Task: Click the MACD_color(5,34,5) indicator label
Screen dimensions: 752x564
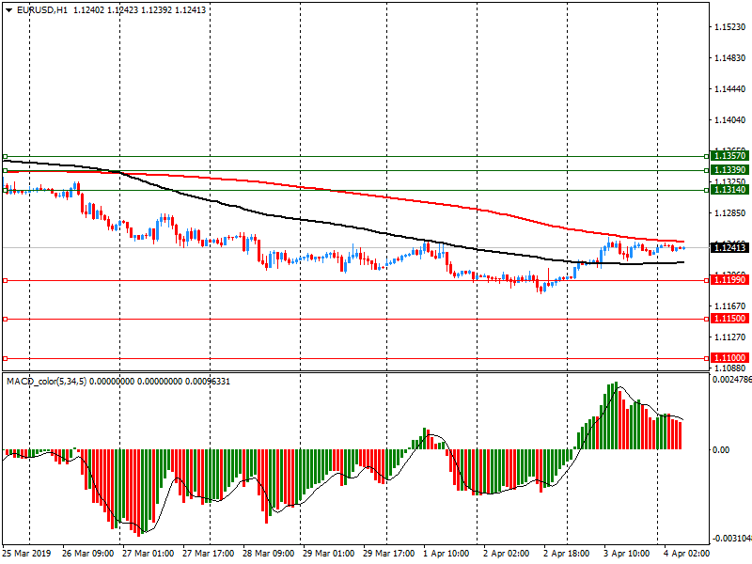Action: tap(46, 381)
